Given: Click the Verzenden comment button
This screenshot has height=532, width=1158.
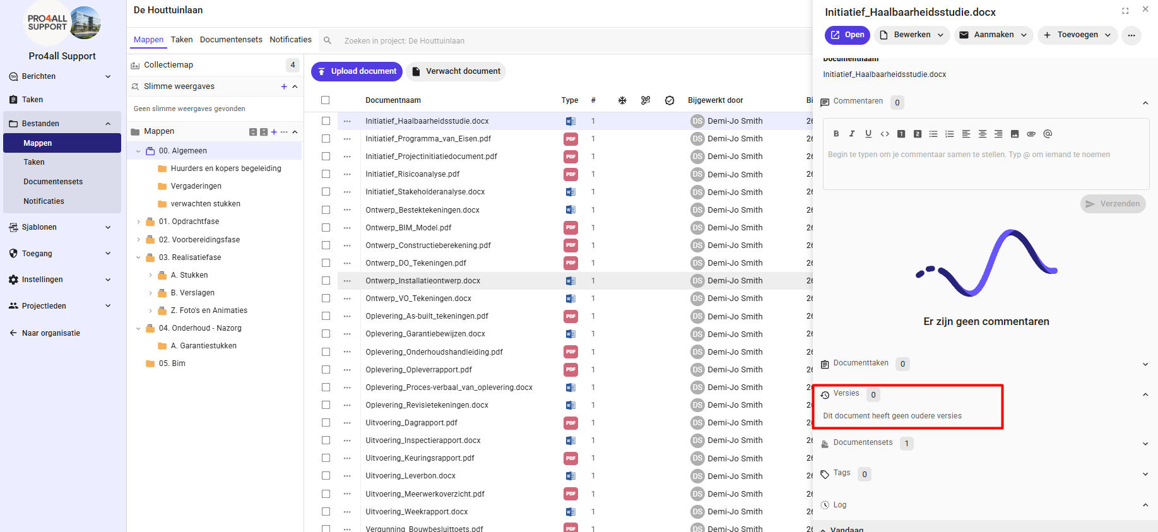Looking at the screenshot, I should [x=1113, y=204].
